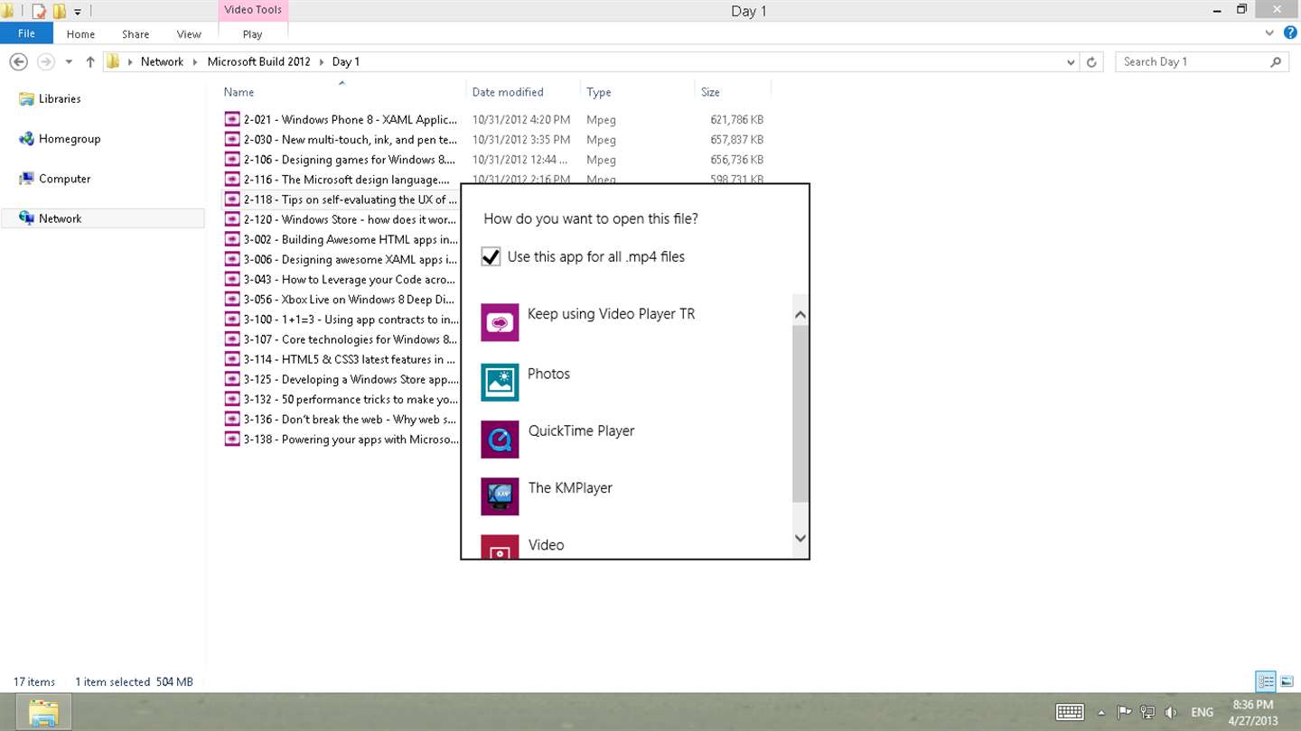The image size is (1301, 731).
Task: Select the file icon of 2-021 Windows Phone 8
Action: point(232,119)
